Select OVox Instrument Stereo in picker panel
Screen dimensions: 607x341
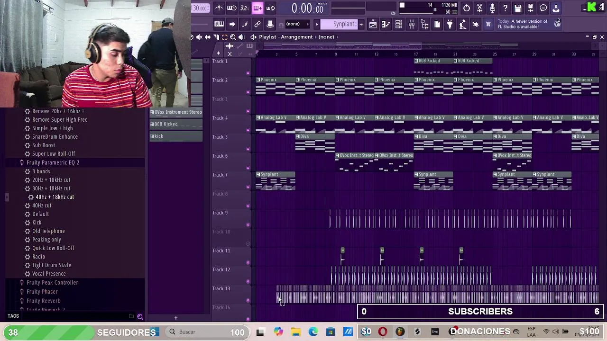(x=176, y=112)
